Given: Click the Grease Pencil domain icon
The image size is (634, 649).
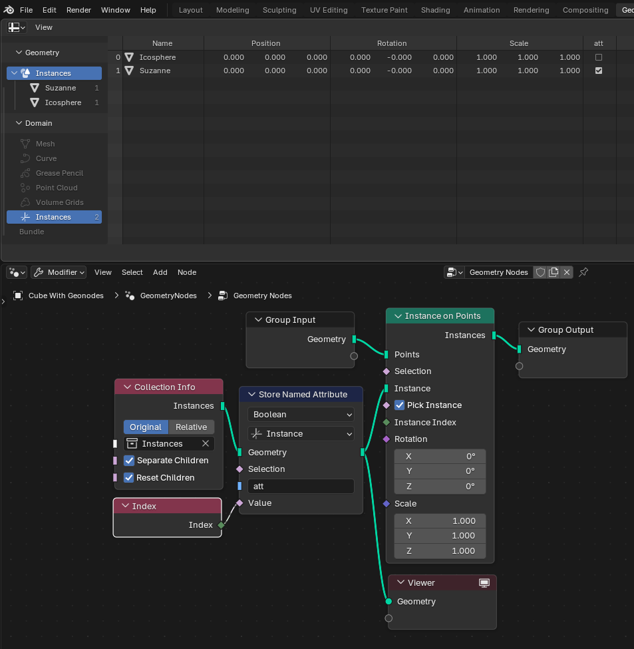Looking at the screenshot, I should 25,173.
